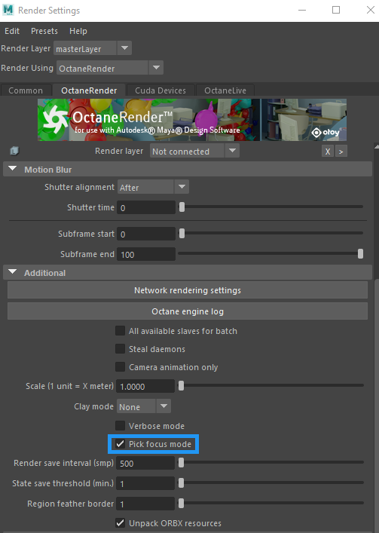Toggle Unpack ORBX resources checkbox
Viewport: 379px width, 533px height.
(121, 522)
